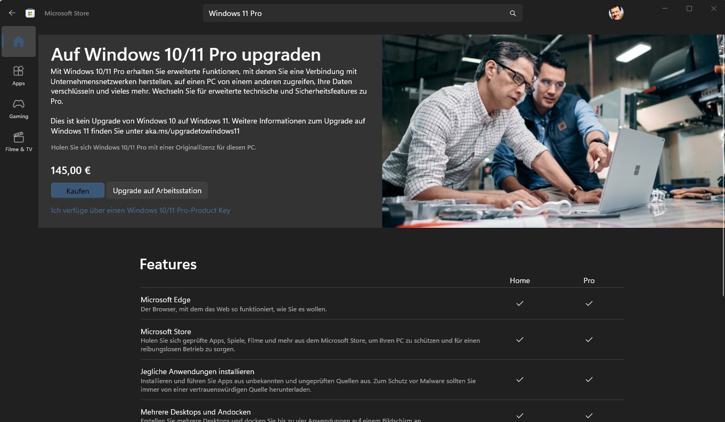Click the Home checkmark for Microsoft Store
Viewport: 725px width, 422px height.
(519, 340)
